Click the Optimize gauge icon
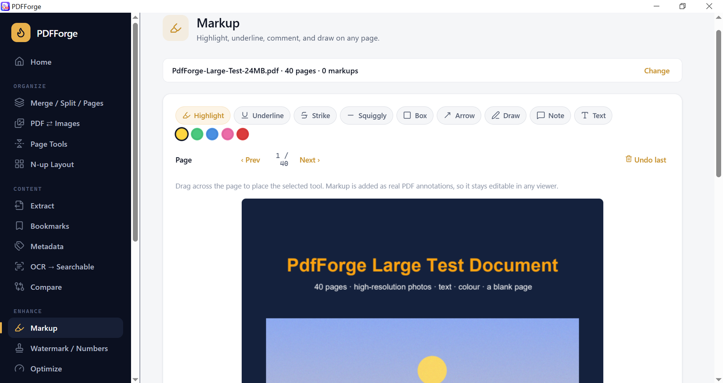This screenshot has height=383, width=723. [x=19, y=369]
